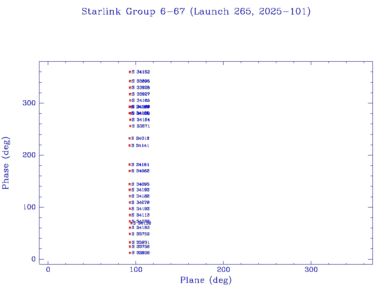Viewport: 392px width, 294px height.
Task: Click the 300 tick on Phase axis
Action: click(29, 103)
